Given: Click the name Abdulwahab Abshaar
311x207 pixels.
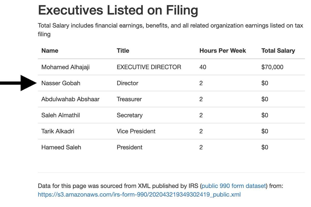Looking at the screenshot, I should click(x=70, y=99).
